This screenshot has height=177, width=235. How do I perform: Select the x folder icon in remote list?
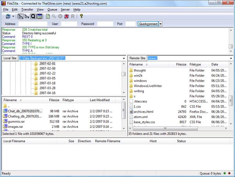point(131,96)
